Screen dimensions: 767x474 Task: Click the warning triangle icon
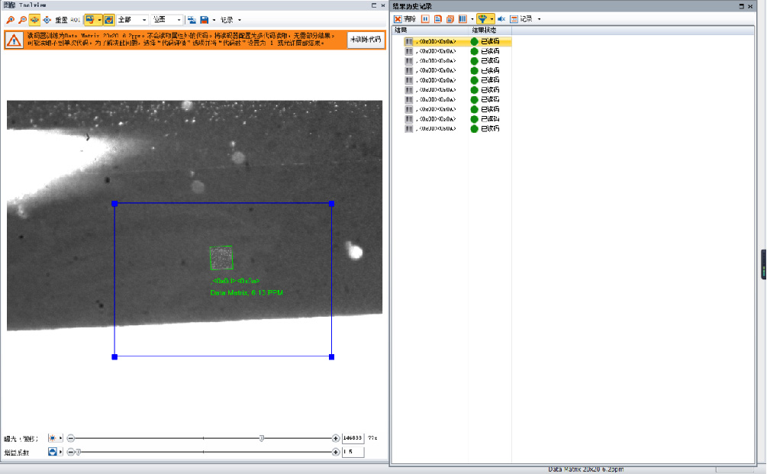coord(14,40)
